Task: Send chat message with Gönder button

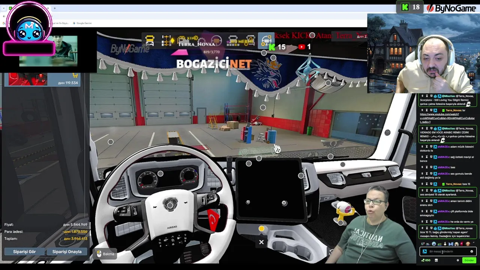Action: click(x=469, y=260)
